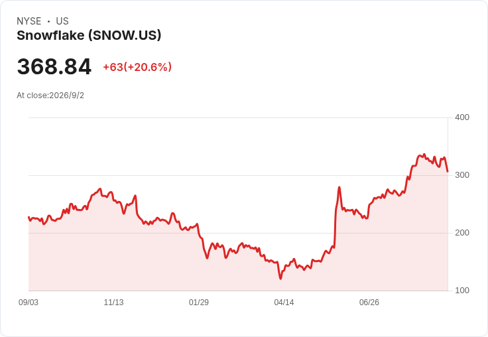Image resolution: width=488 pixels, height=337 pixels.
Task: Click the sharp price spike peak before 06/26
Action: [x=339, y=187]
